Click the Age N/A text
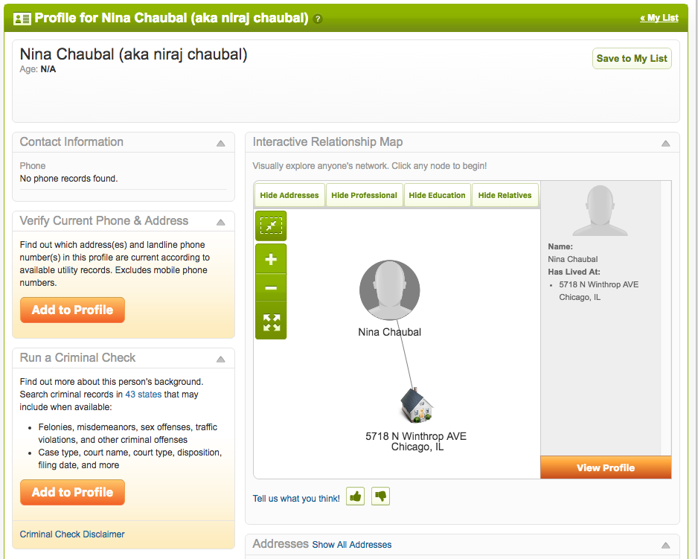 (x=38, y=69)
